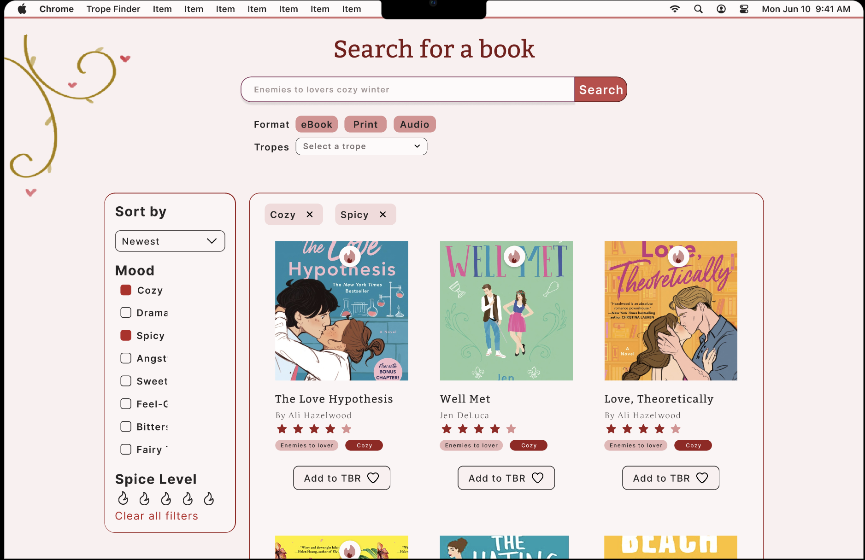Check the Drama mood checkbox
Viewport: 865px width, 560px height.
(126, 313)
